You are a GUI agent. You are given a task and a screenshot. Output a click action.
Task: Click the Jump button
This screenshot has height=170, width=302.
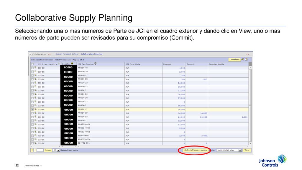(48, 150)
